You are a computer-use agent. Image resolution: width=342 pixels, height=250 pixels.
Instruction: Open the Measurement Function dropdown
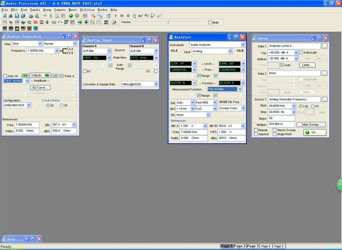(x=240, y=89)
